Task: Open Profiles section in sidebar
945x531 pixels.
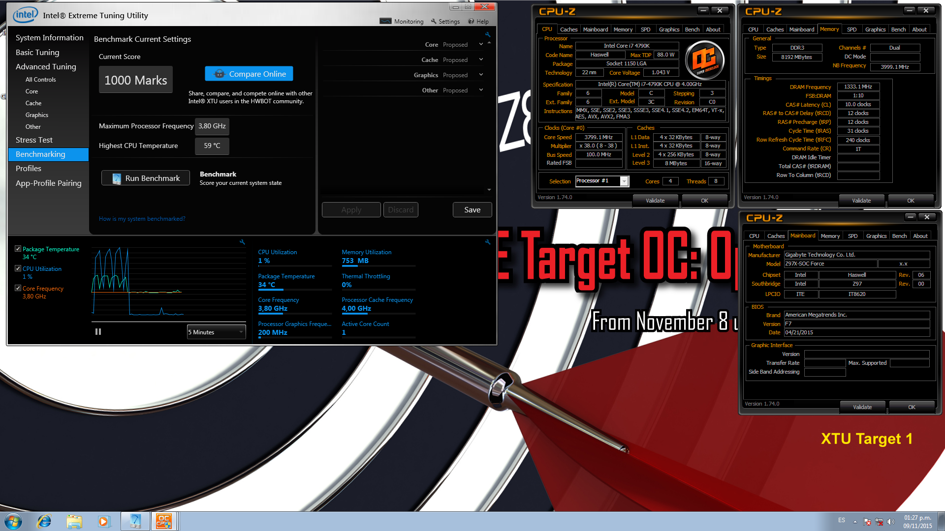Action: 29,168
